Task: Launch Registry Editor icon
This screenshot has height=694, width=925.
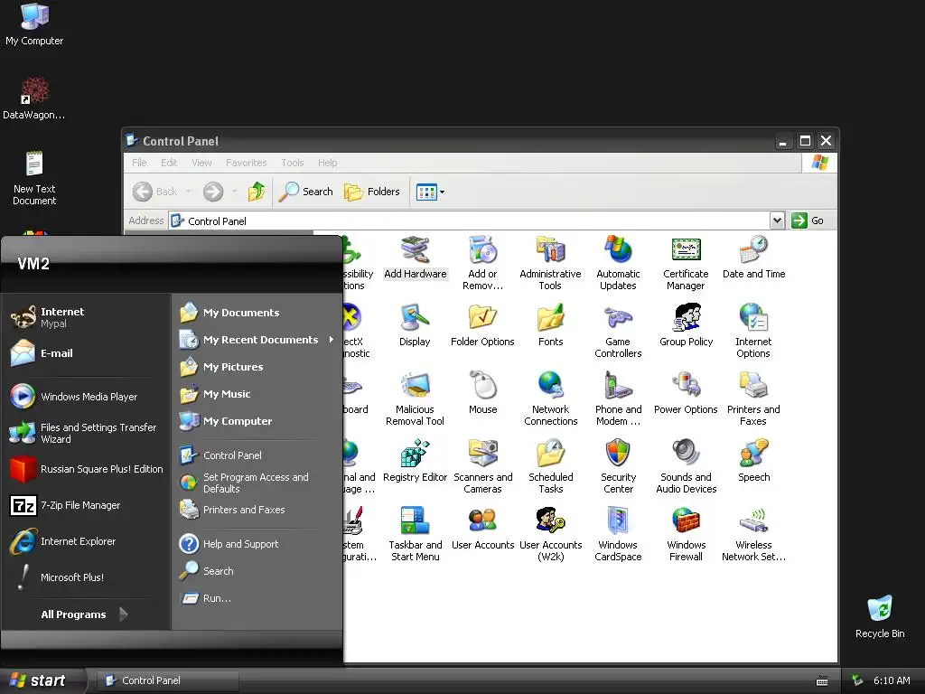Action: tap(415, 461)
